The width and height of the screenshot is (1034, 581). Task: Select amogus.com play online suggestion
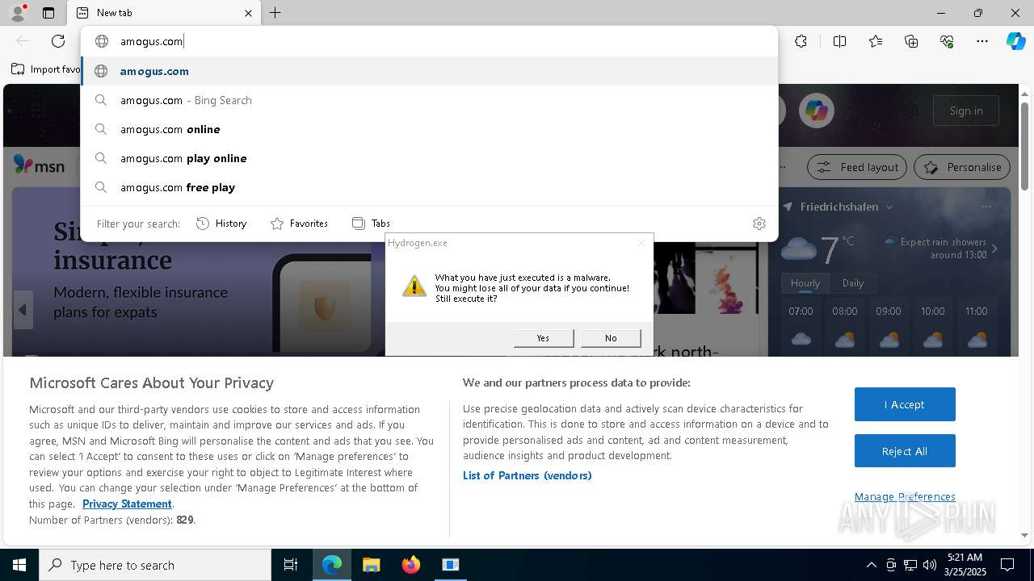pos(429,158)
